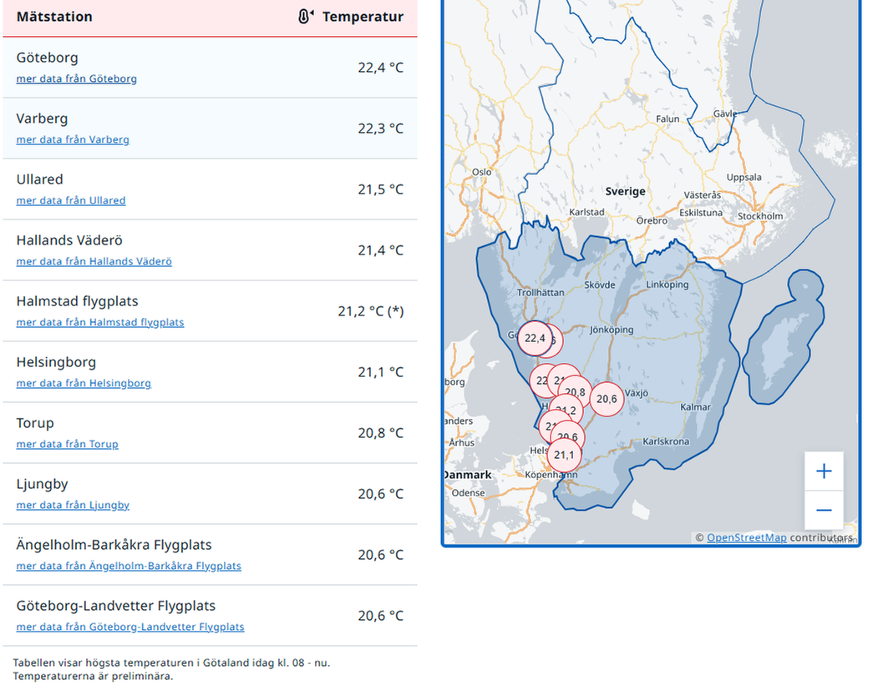Select the 21,2 marker on the map

(x=566, y=410)
